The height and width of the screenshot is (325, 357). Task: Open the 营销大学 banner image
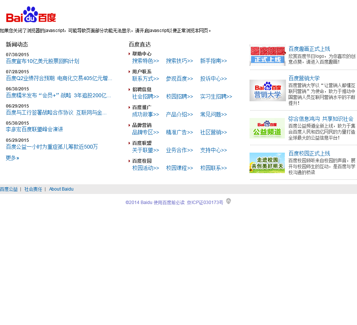(267, 90)
